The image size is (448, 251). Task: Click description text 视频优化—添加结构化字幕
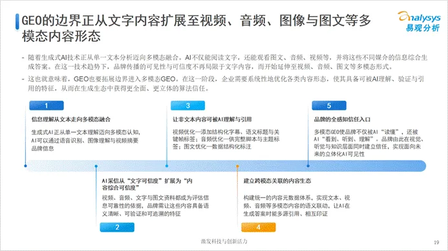(x=226, y=139)
